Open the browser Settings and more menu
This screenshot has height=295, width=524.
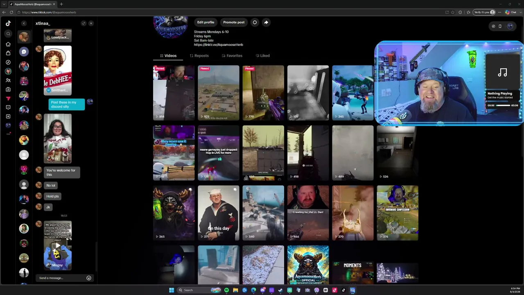pyautogui.click(x=499, y=12)
